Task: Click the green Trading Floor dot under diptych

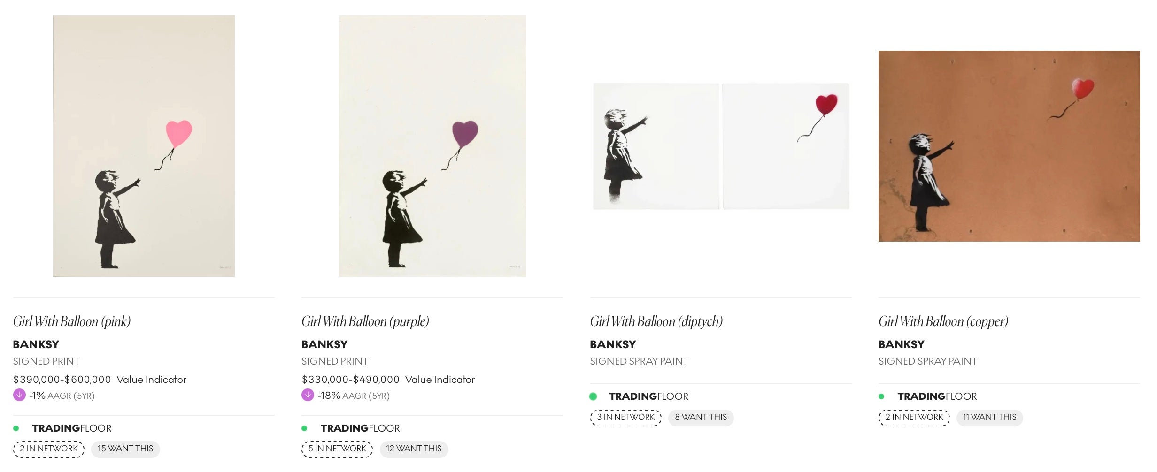Action: coord(593,396)
